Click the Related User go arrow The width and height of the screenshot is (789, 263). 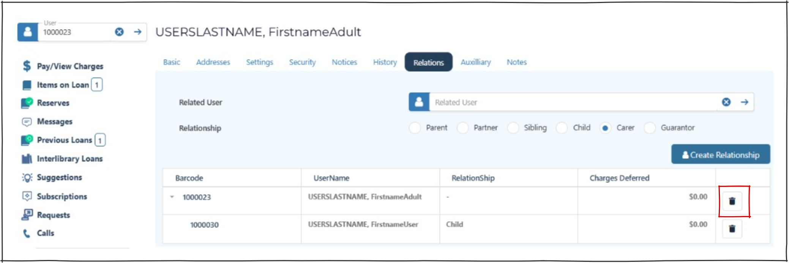[744, 102]
